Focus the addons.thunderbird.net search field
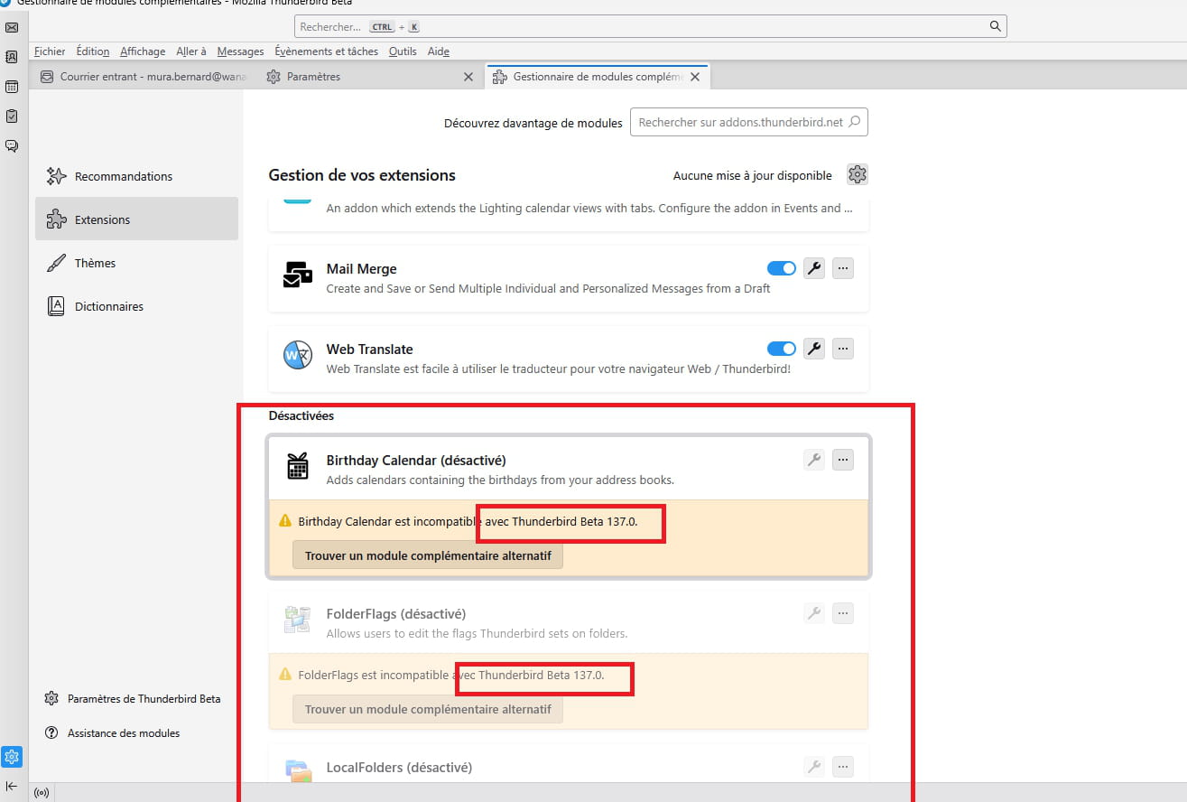Image resolution: width=1187 pixels, height=802 pixels. [x=749, y=122]
